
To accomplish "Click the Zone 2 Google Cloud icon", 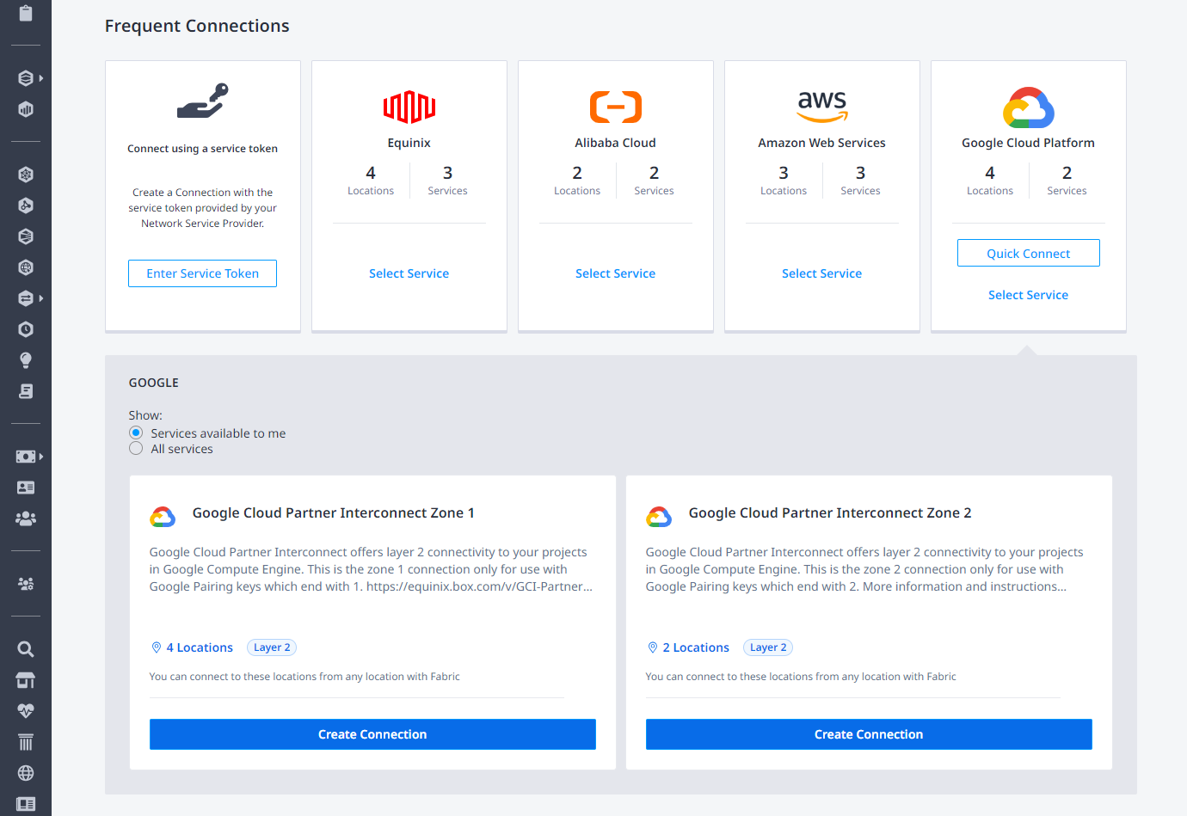I will 659,516.
